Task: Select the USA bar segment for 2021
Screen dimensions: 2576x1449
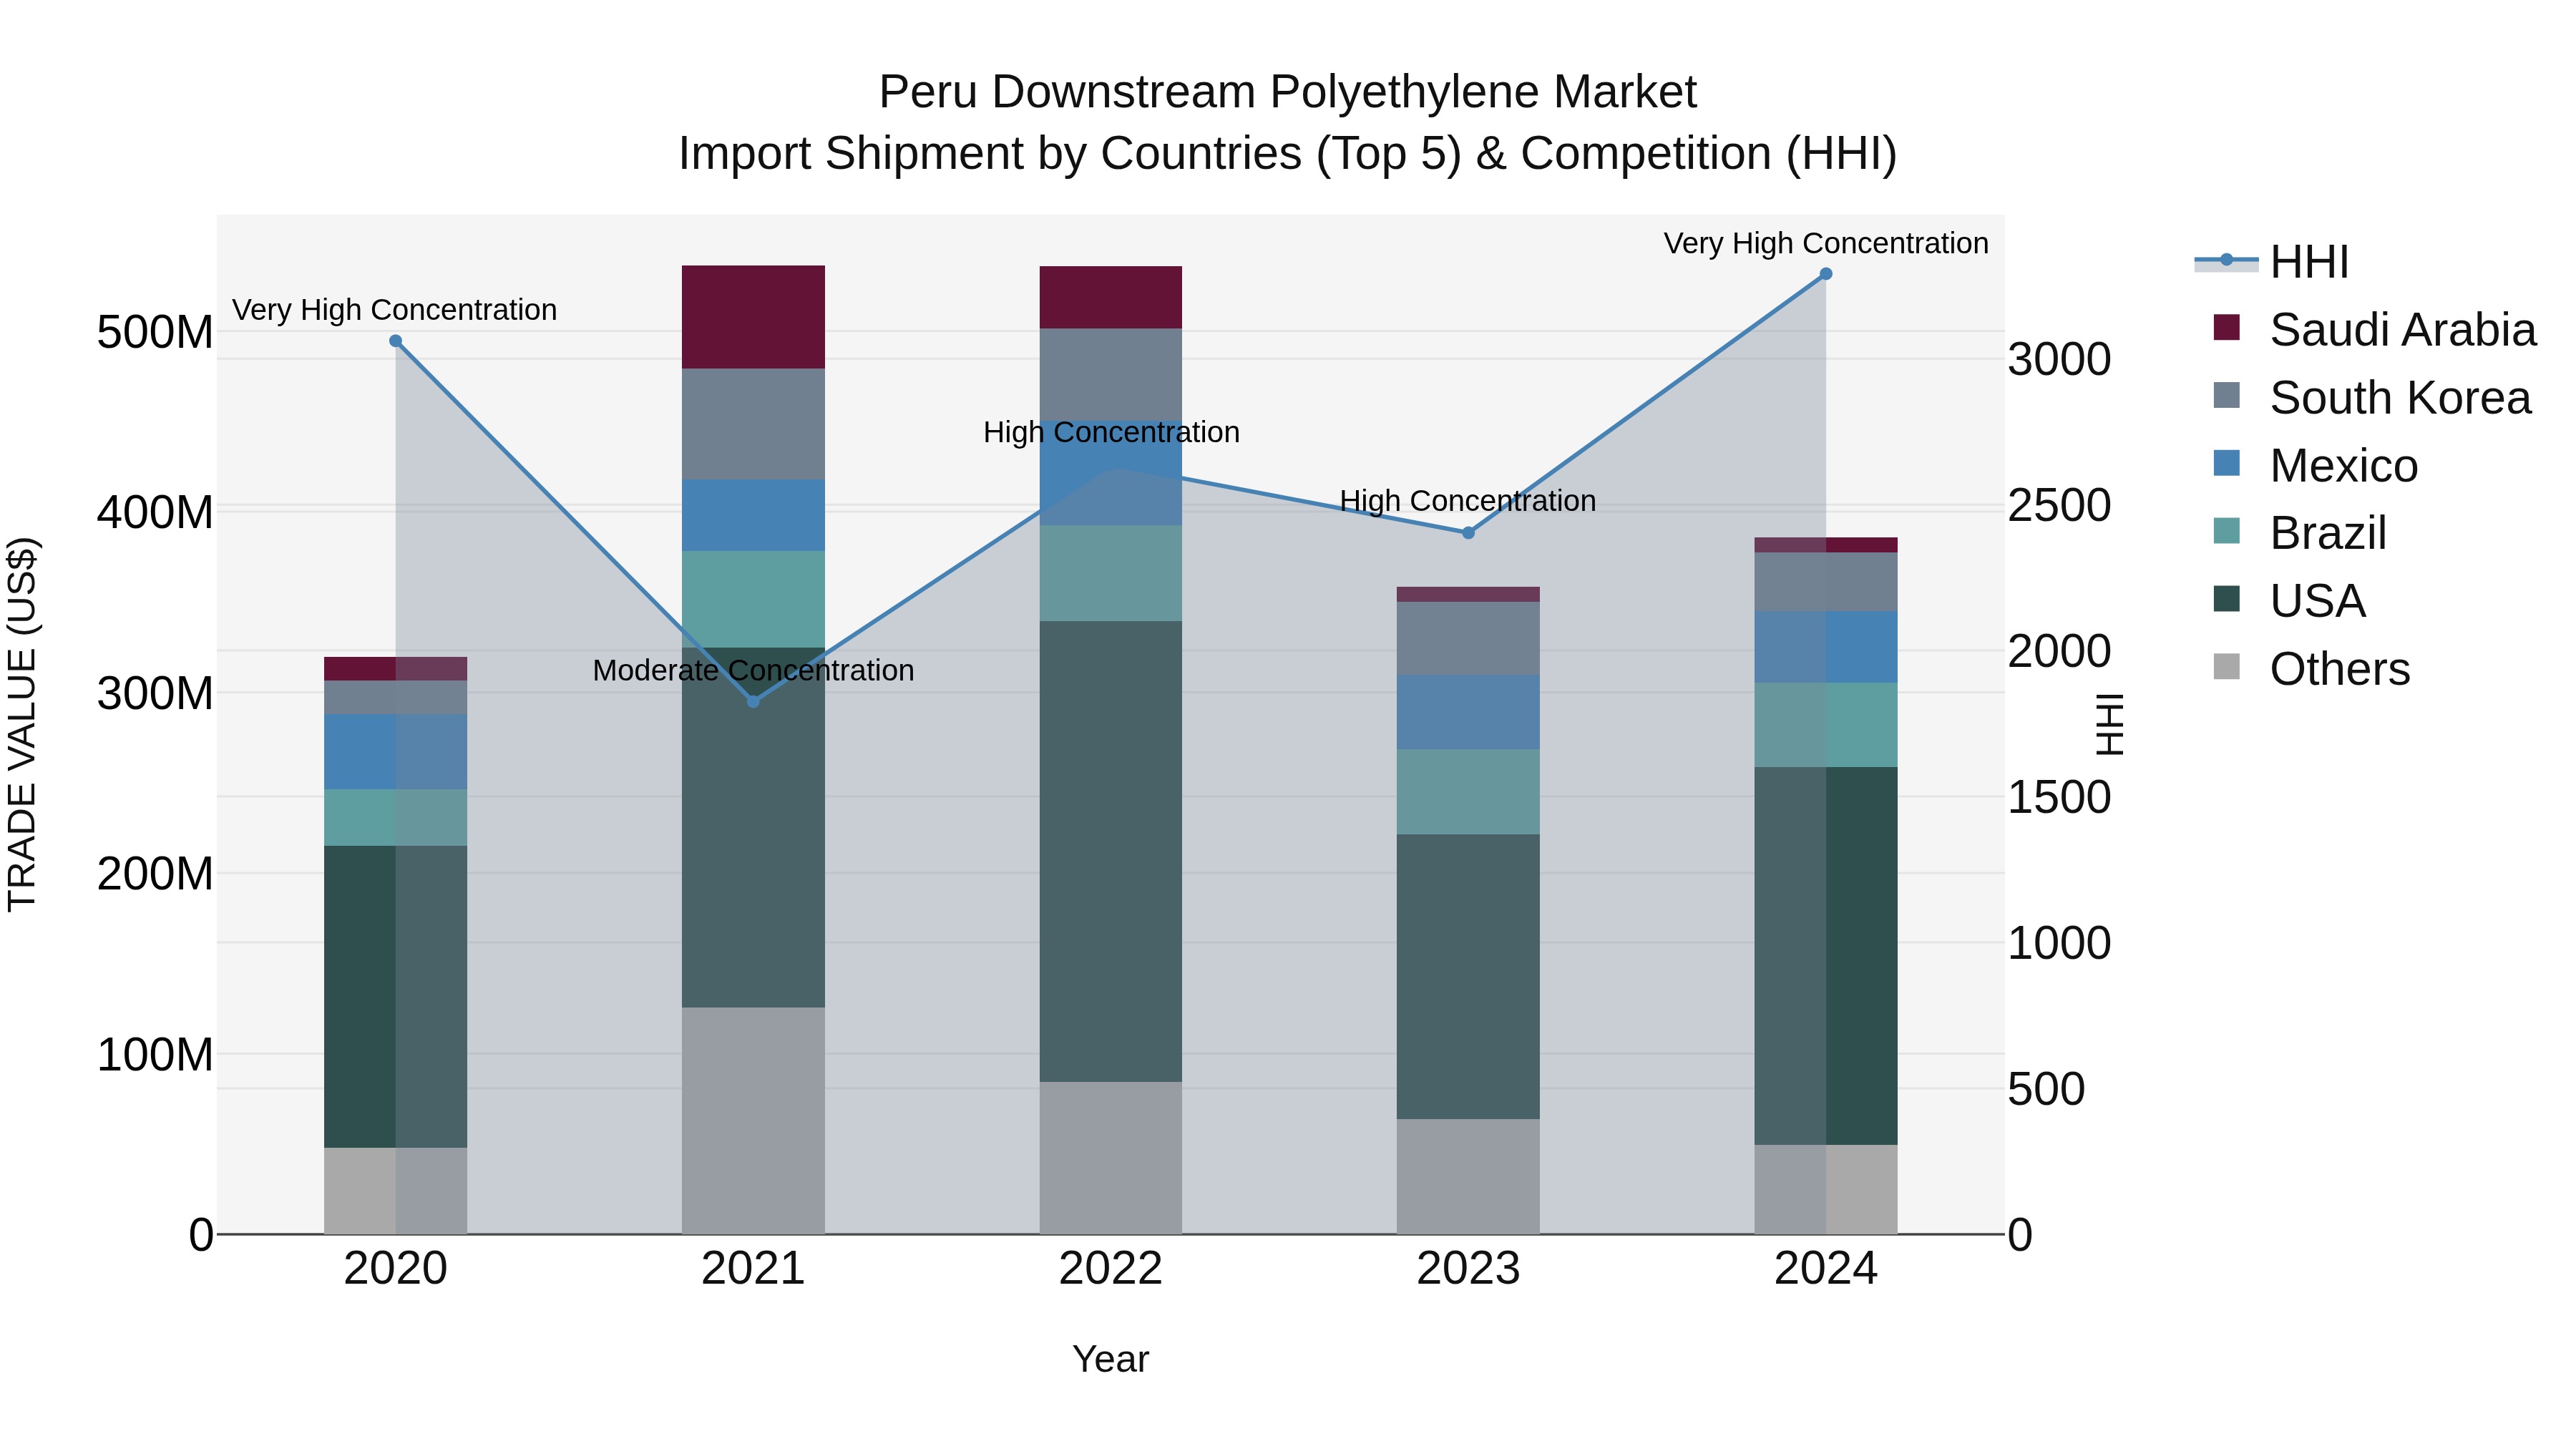Action: (x=754, y=827)
